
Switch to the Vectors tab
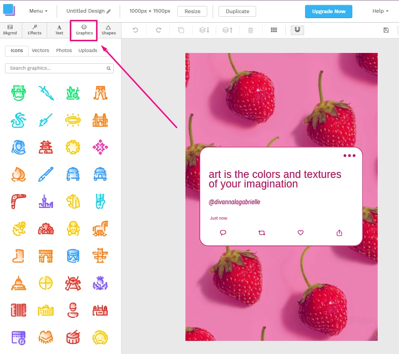[x=40, y=51]
